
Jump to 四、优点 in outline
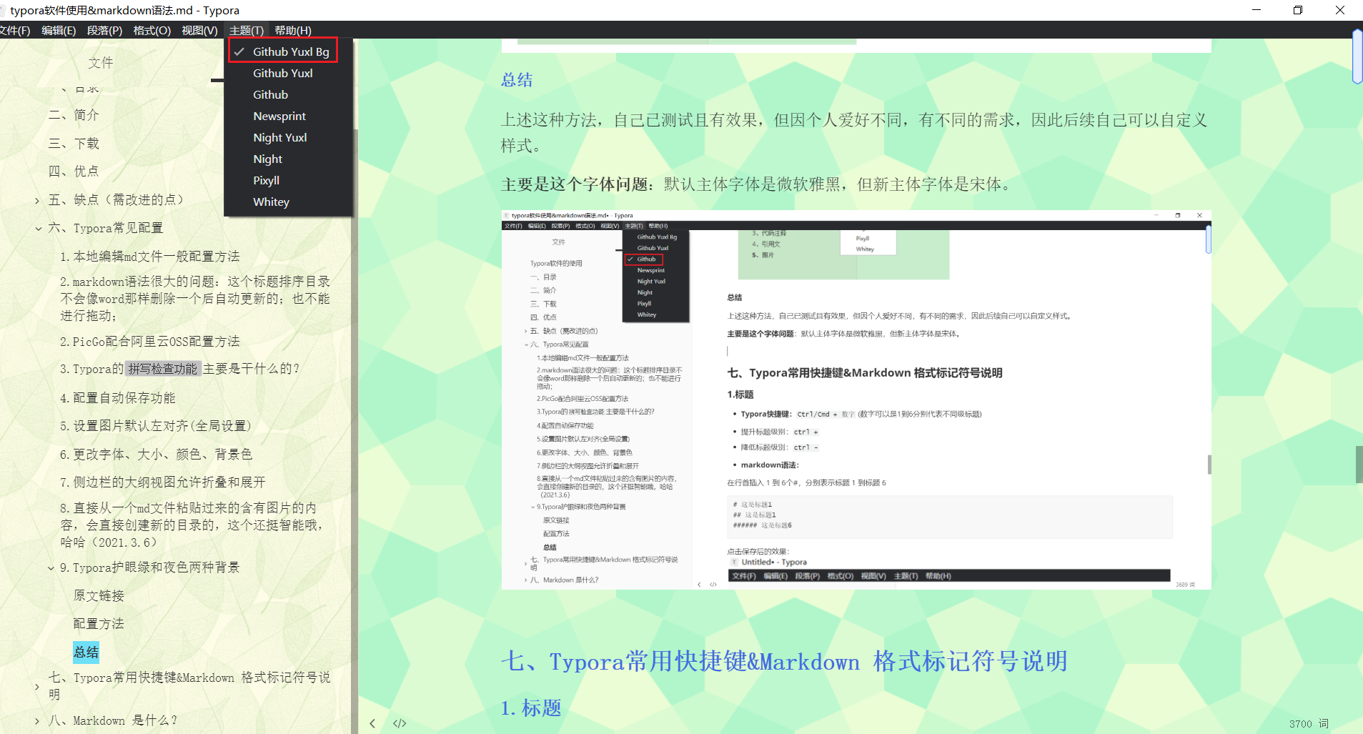pyautogui.click(x=74, y=172)
